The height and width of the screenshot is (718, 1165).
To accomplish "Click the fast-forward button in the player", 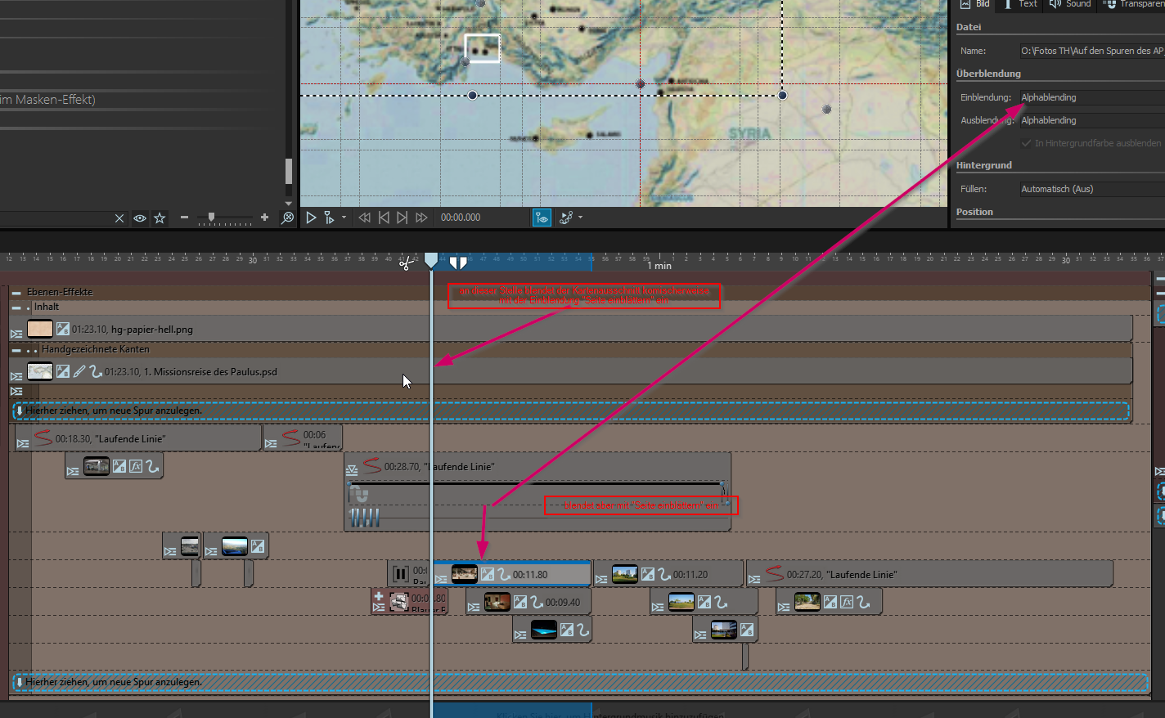I will click(x=421, y=218).
